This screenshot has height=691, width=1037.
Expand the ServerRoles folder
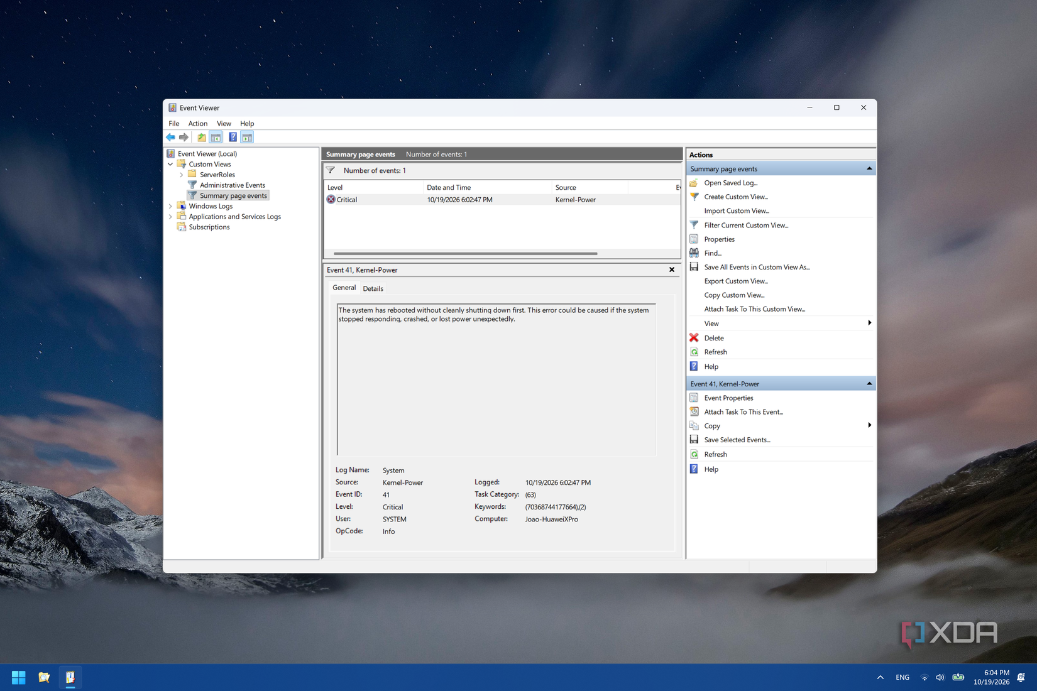pos(182,175)
